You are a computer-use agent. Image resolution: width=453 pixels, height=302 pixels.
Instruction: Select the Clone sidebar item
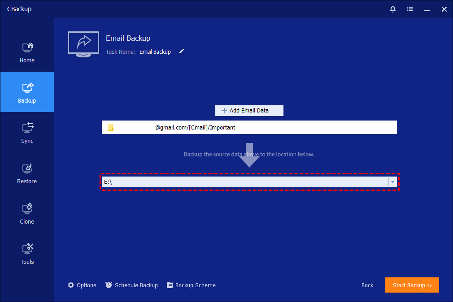pos(27,213)
